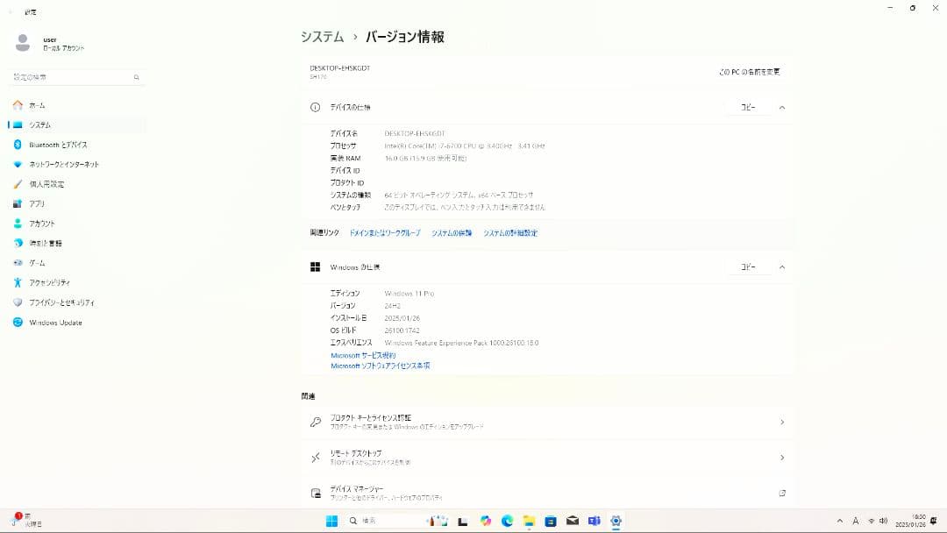The width and height of the screenshot is (947, 533).
Task: Collapse the Windows の仕様 section chevron
Action: (780, 266)
